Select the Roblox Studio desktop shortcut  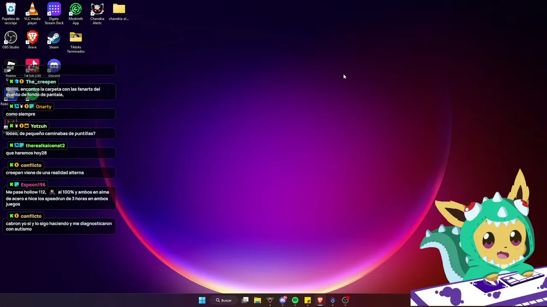click(11, 70)
